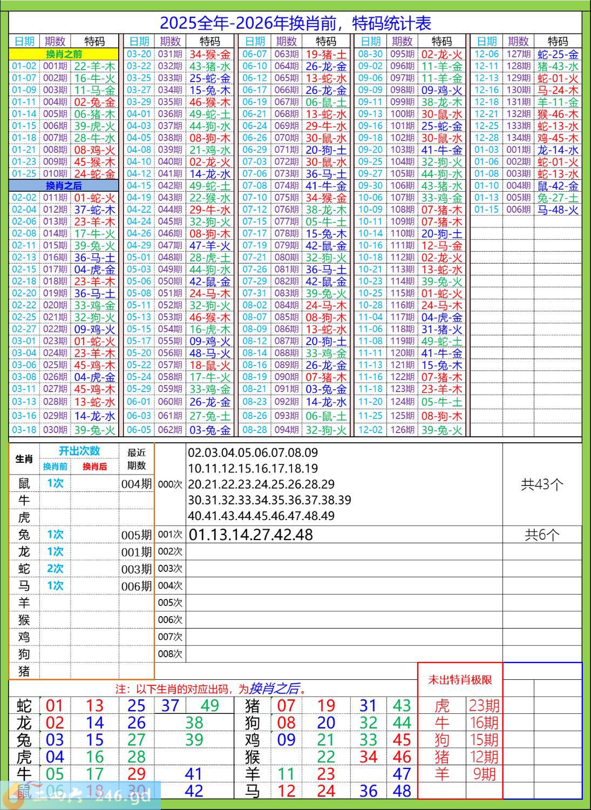Click the 共43个 count cell
This screenshot has height=810, width=591.
(542, 484)
